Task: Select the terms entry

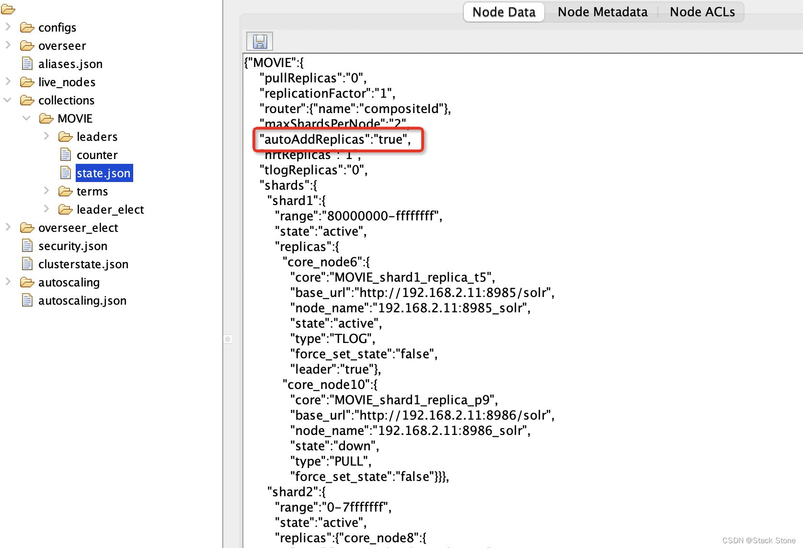Action: (92, 192)
